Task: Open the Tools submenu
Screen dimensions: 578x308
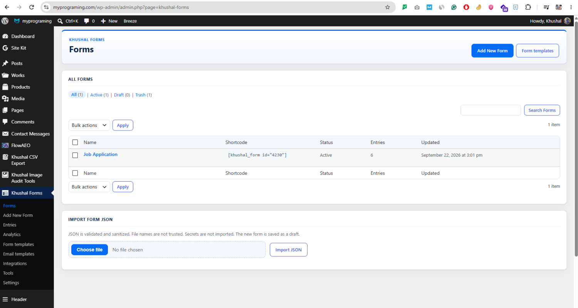Action: (8, 273)
